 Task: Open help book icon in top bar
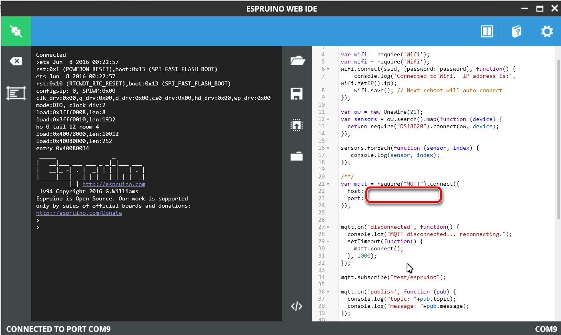(x=517, y=32)
